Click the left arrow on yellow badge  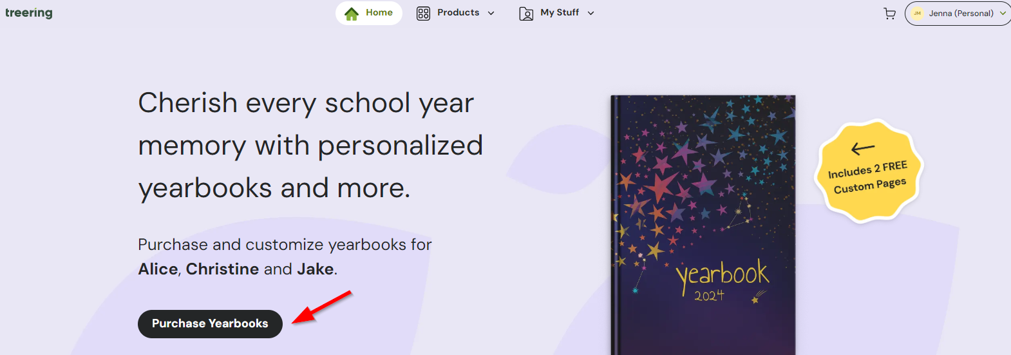[862, 149]
